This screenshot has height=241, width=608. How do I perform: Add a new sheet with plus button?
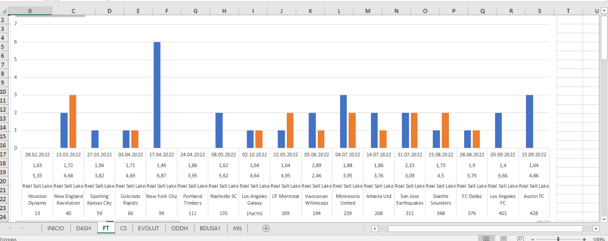[x=265, y=228]
